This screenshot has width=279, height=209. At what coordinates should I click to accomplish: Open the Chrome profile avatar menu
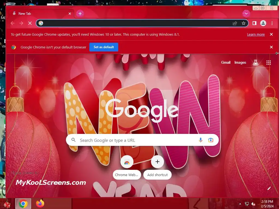click(x=263, y=23)
